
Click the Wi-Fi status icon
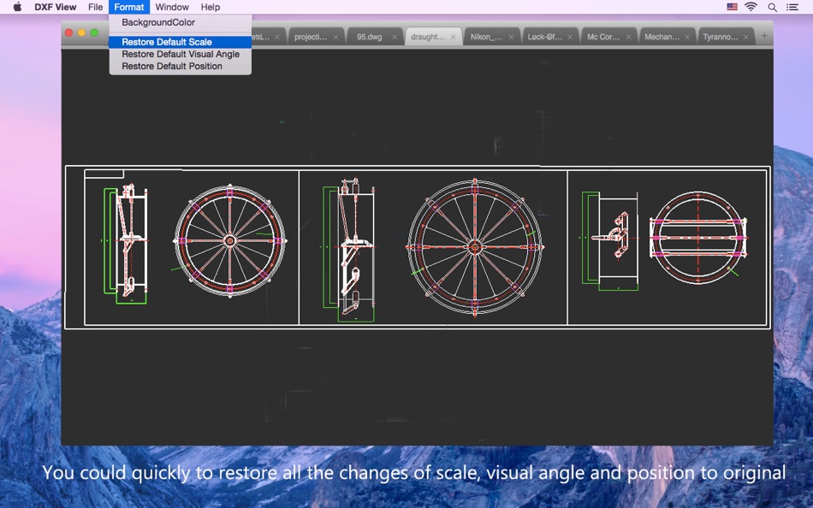point(751,7)
